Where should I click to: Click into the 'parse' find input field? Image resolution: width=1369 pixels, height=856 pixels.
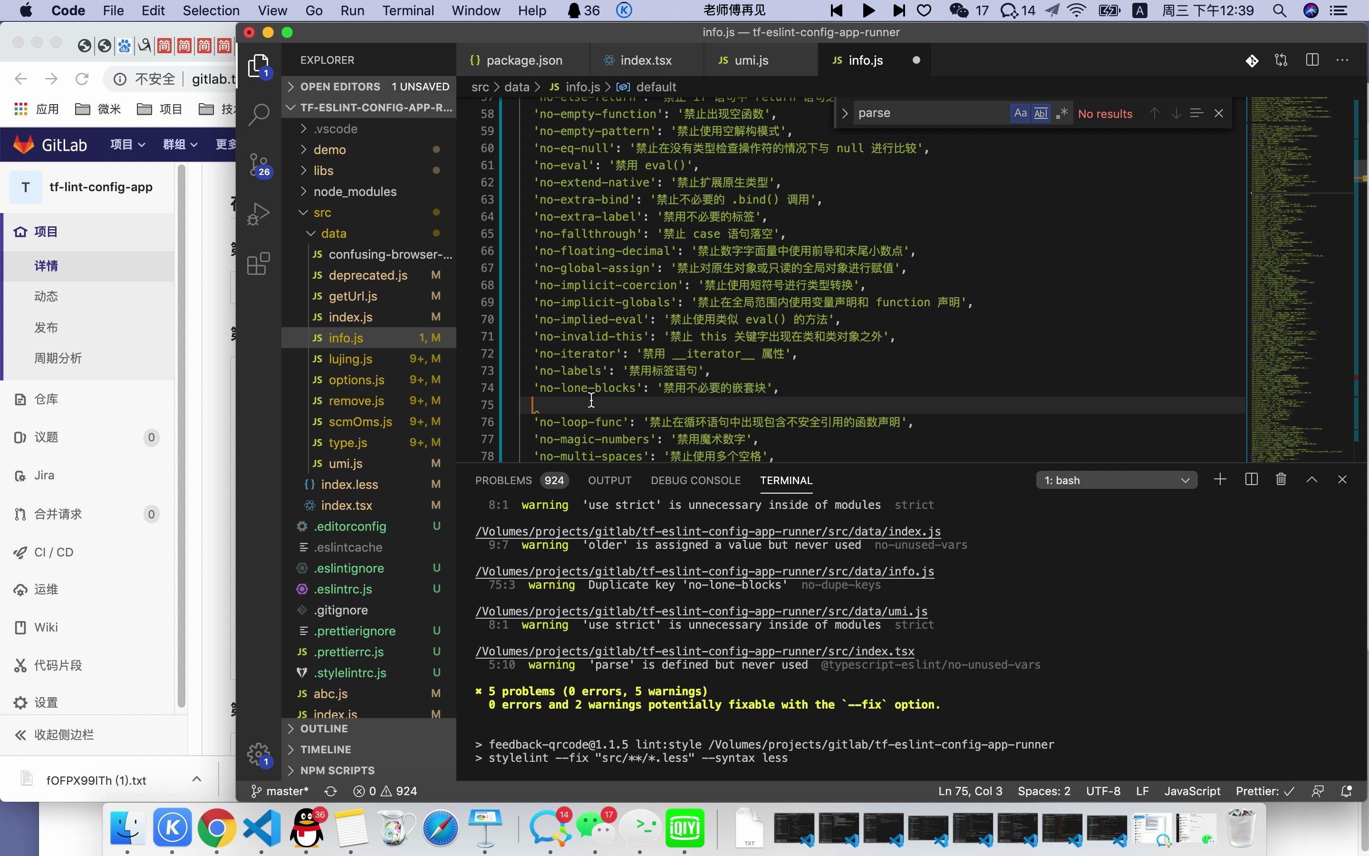click(x=931, y=113)
